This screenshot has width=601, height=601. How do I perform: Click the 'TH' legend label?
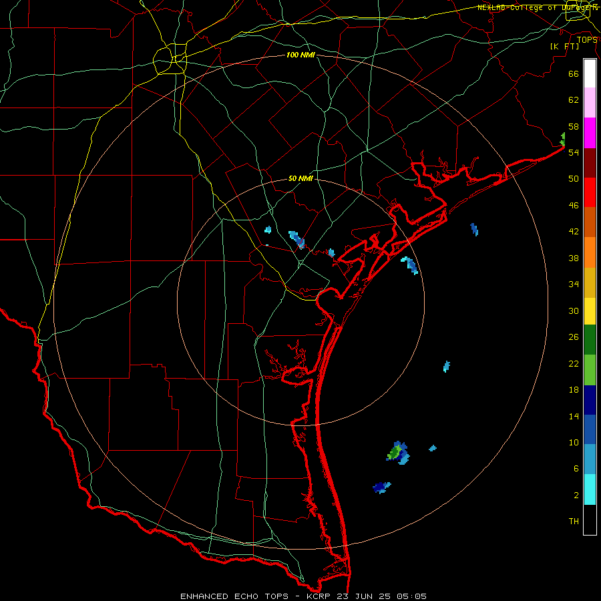pyautogui.click(x=574, y=522)
